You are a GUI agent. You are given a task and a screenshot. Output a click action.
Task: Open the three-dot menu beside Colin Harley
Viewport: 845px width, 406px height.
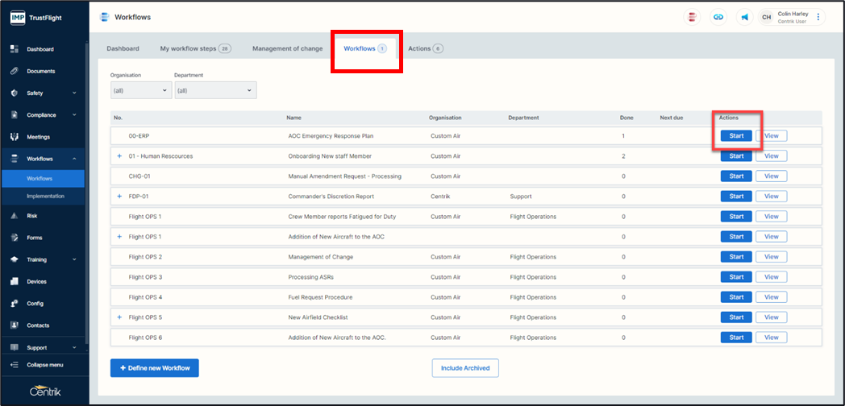[x=818, y=17]
